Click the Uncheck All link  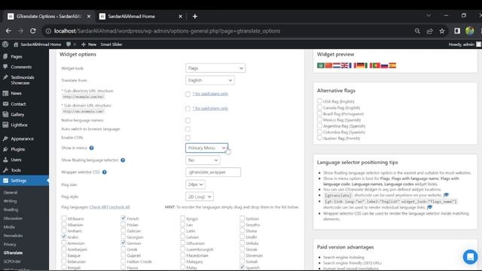click(x=120, y=207)
